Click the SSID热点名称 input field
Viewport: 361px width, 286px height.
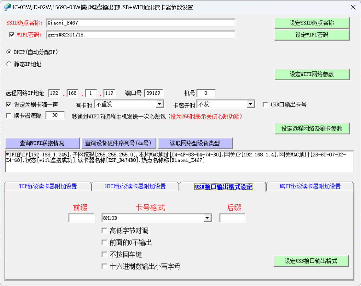click(x=140, y=23)
